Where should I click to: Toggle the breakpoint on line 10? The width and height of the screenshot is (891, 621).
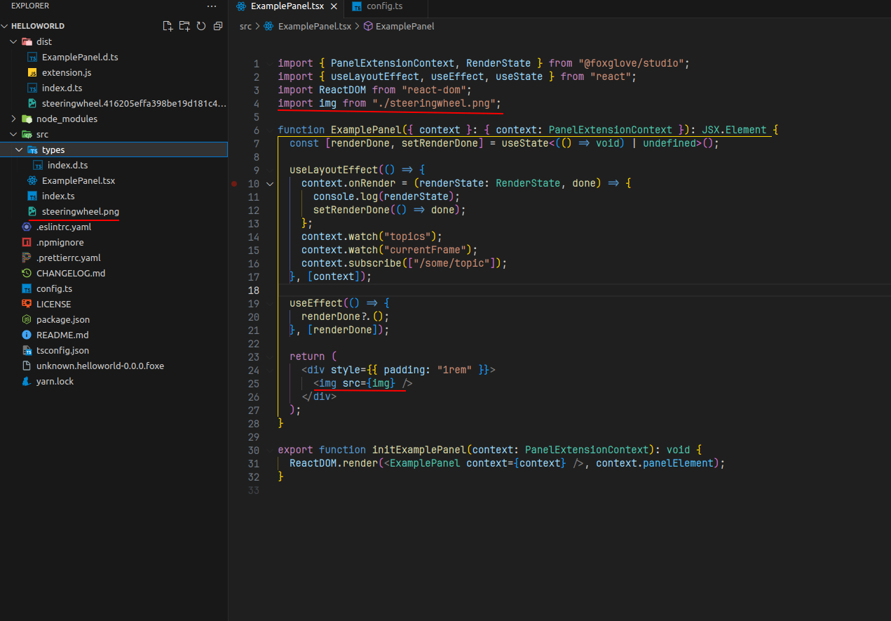(235, 183)
